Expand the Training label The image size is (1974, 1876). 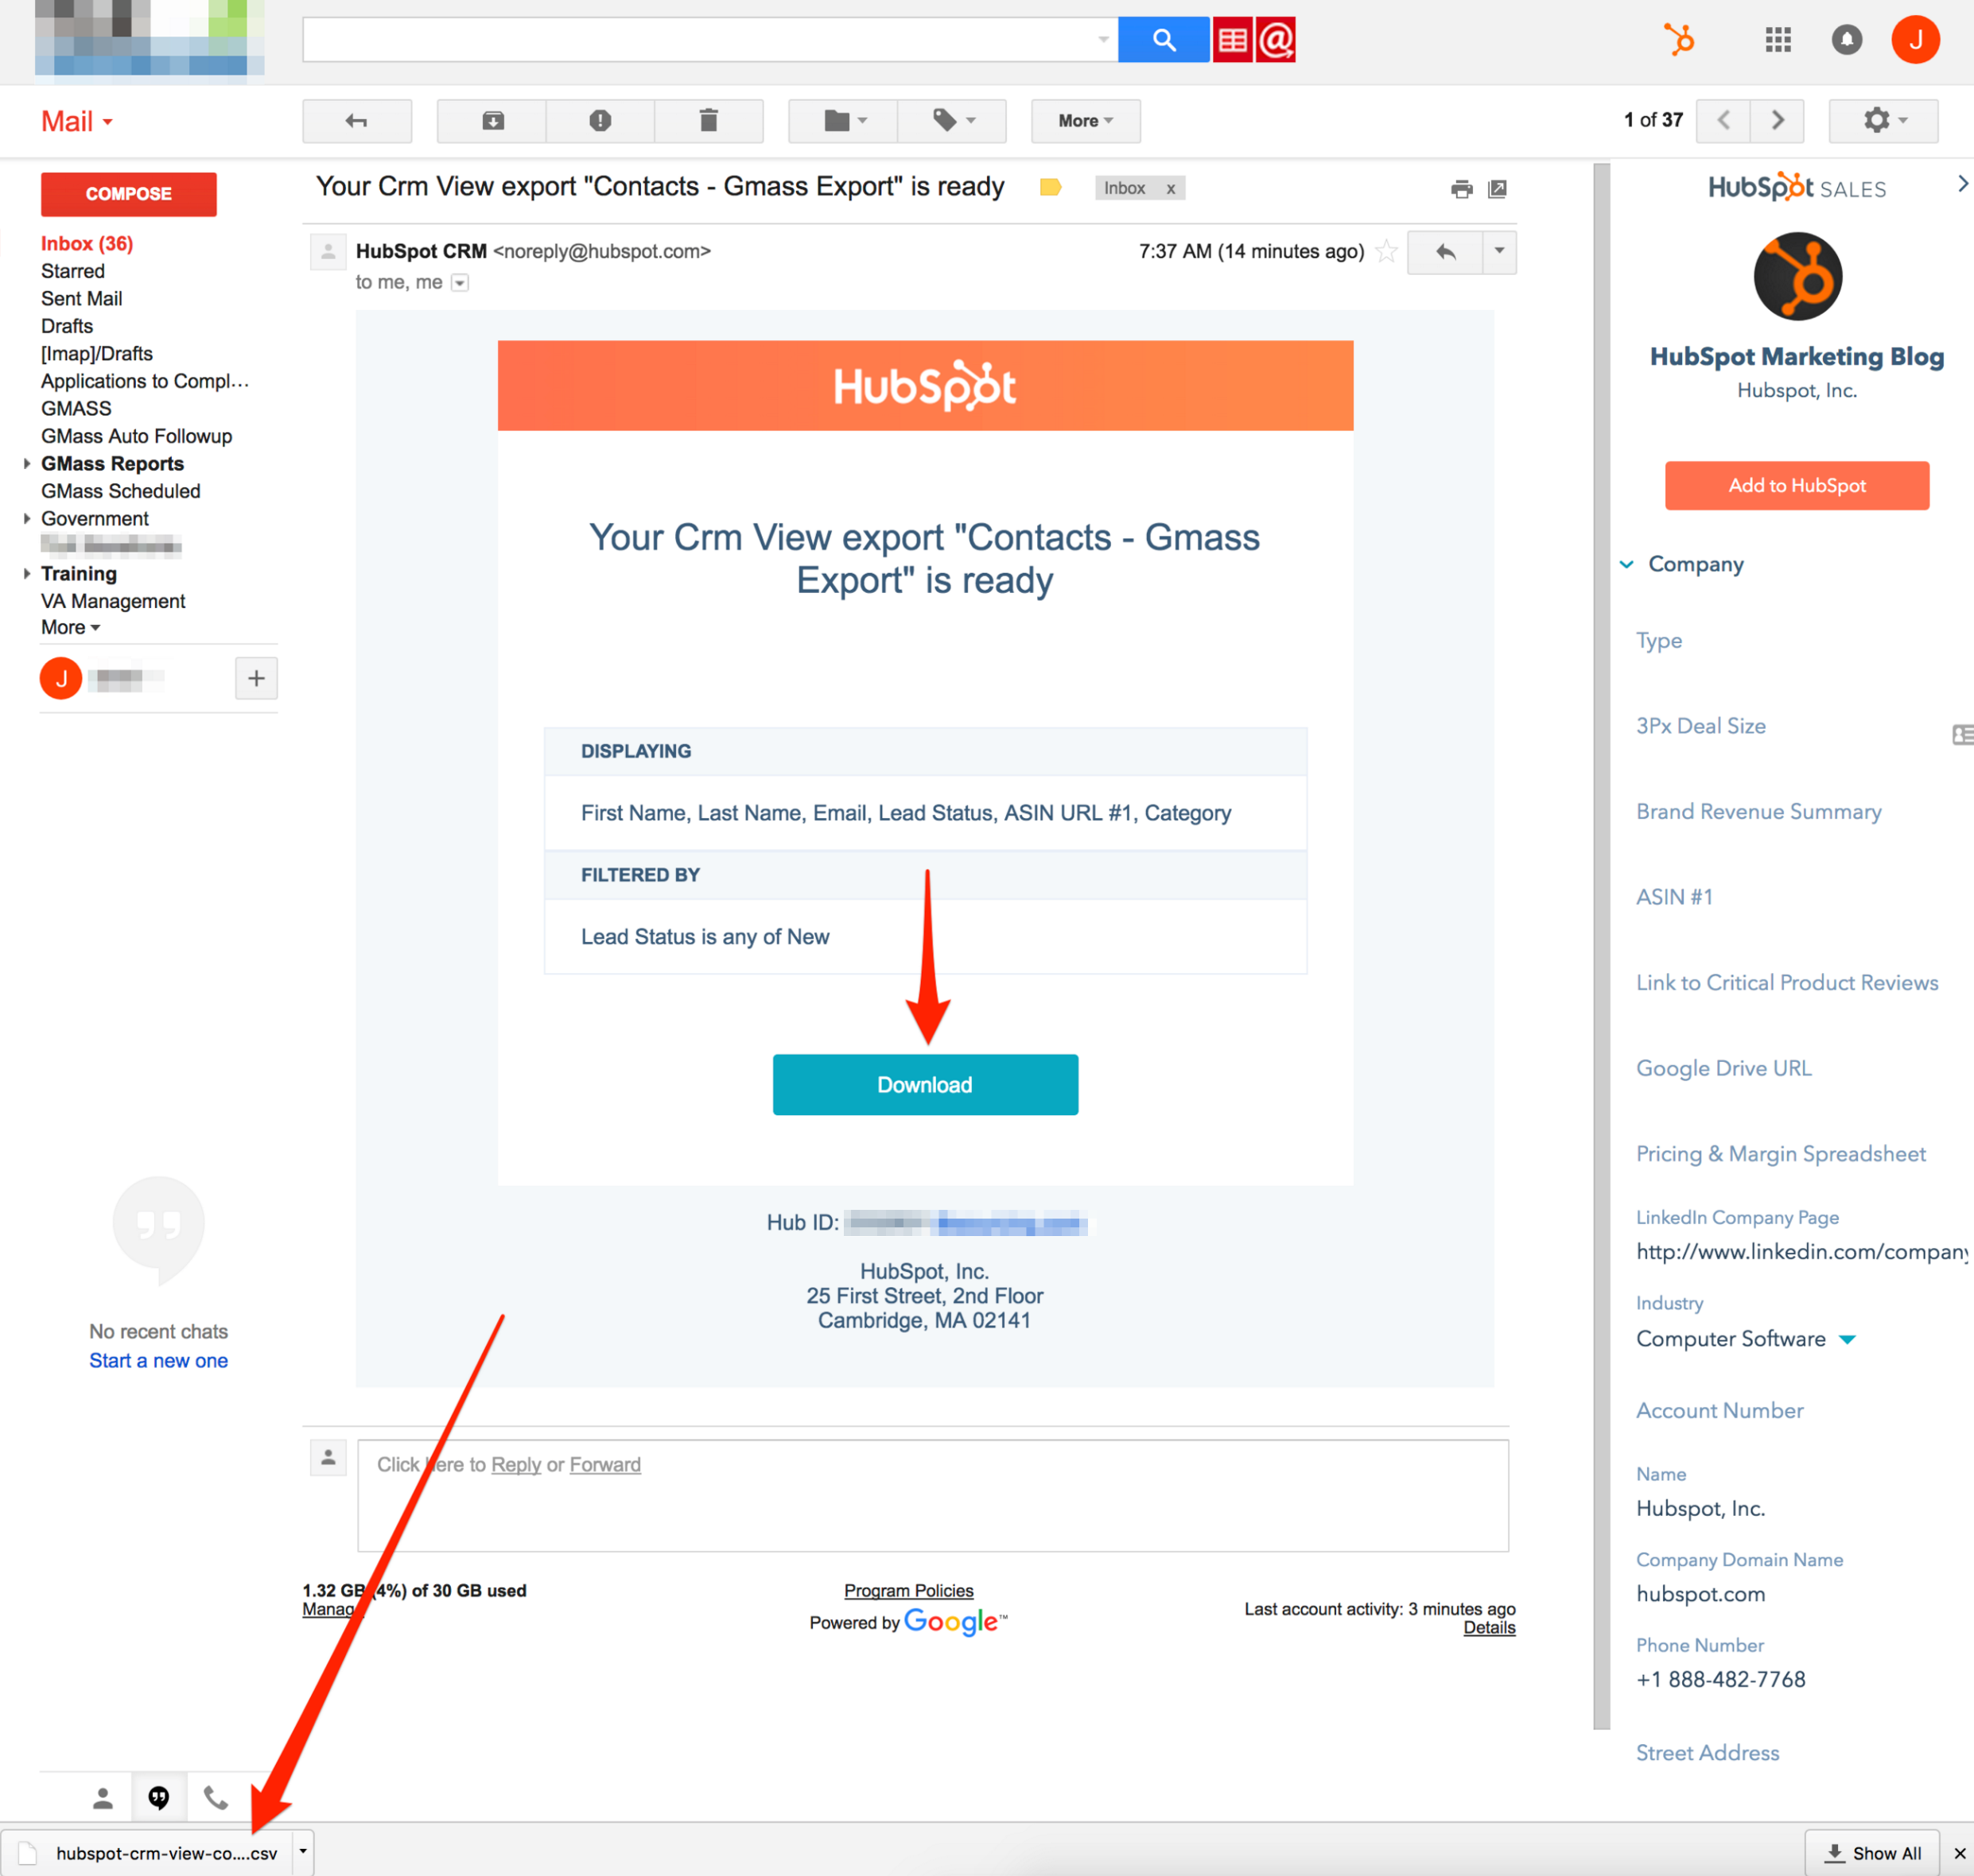[27, 574]
